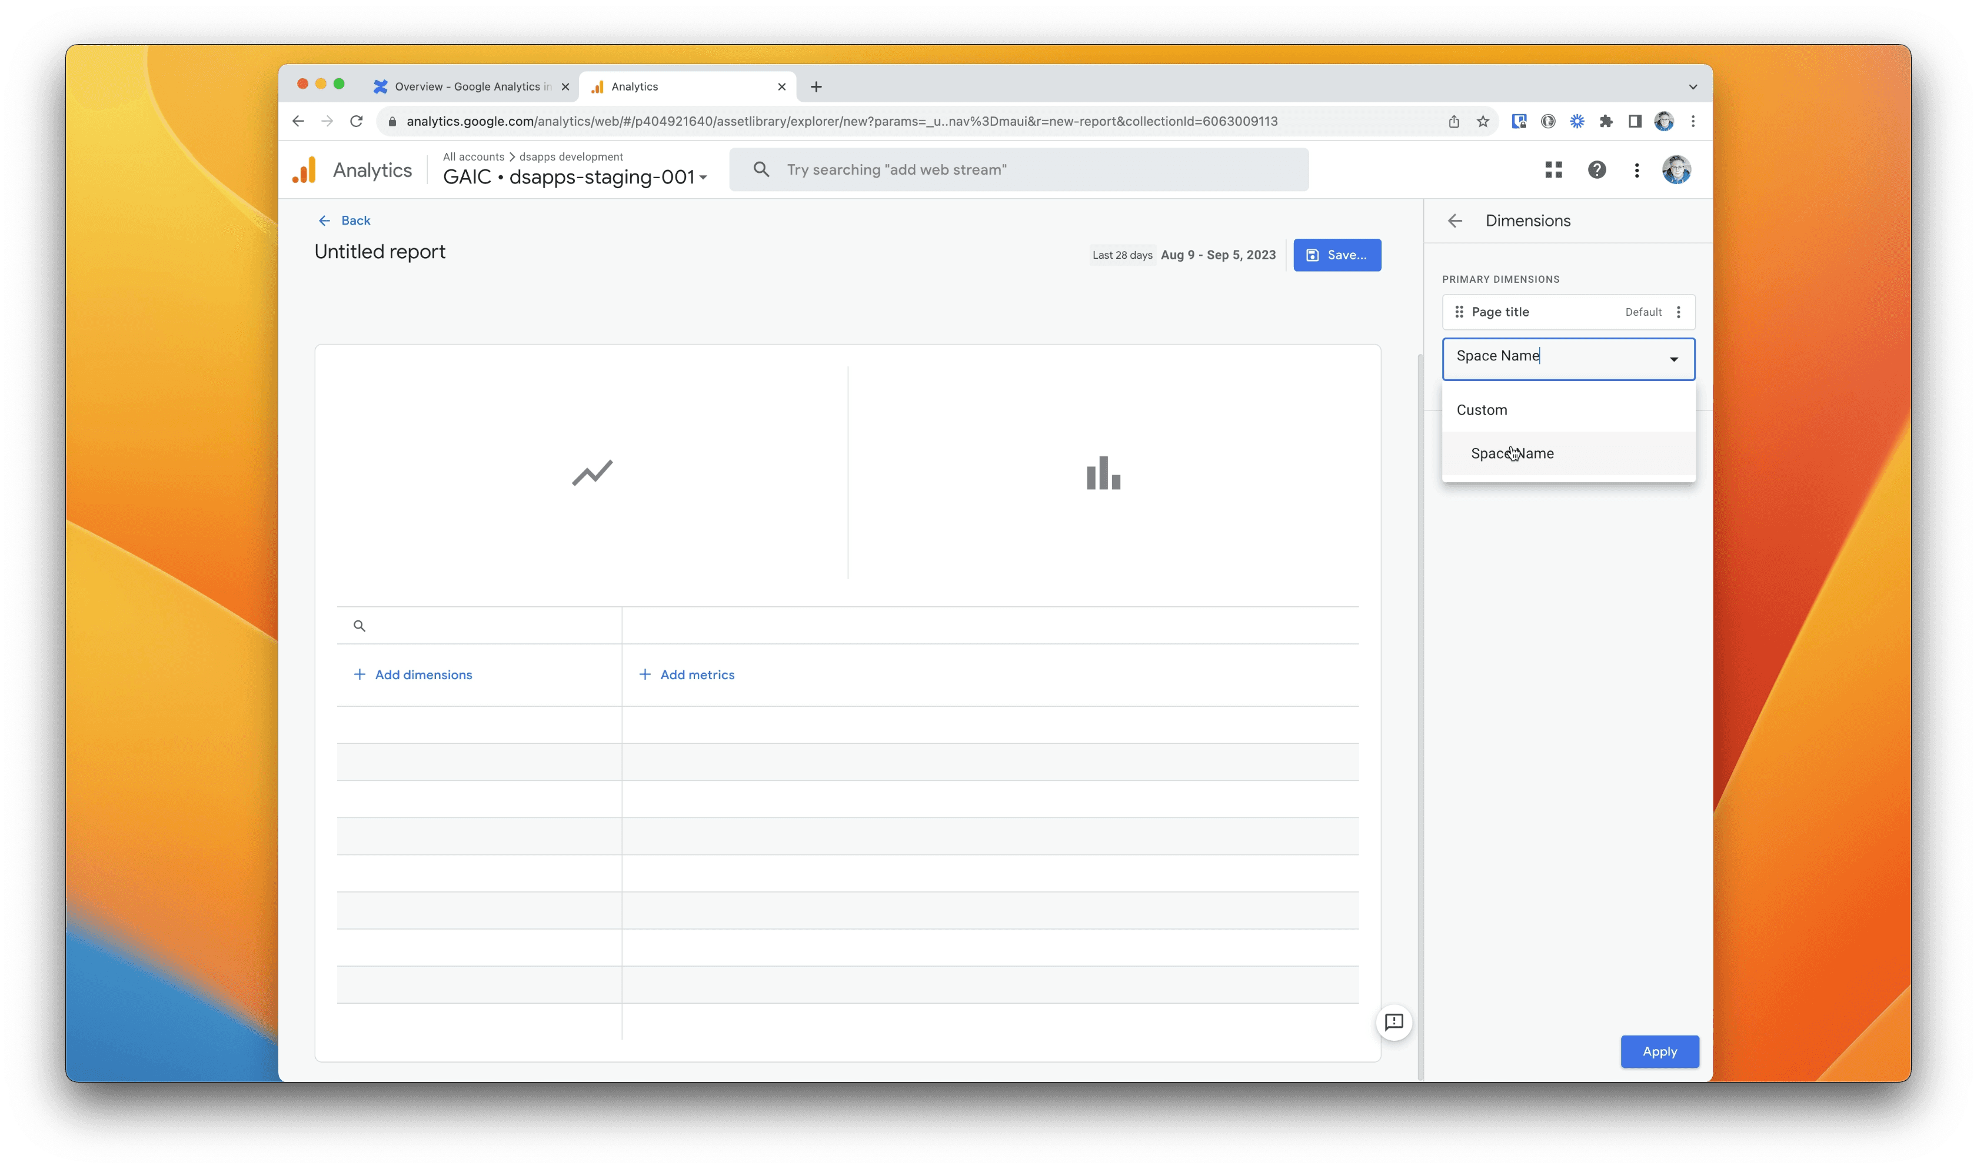Click the Apply button
Viewport: 1977px width, 1169px height.
click(x=1659, y=1051)
